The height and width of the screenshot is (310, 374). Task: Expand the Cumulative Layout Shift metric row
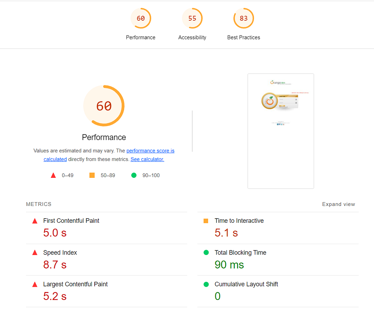pyautogui.click(x=246, y=285)
